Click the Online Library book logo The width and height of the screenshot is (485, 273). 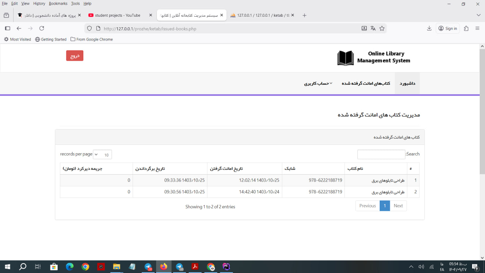[345, 58]
